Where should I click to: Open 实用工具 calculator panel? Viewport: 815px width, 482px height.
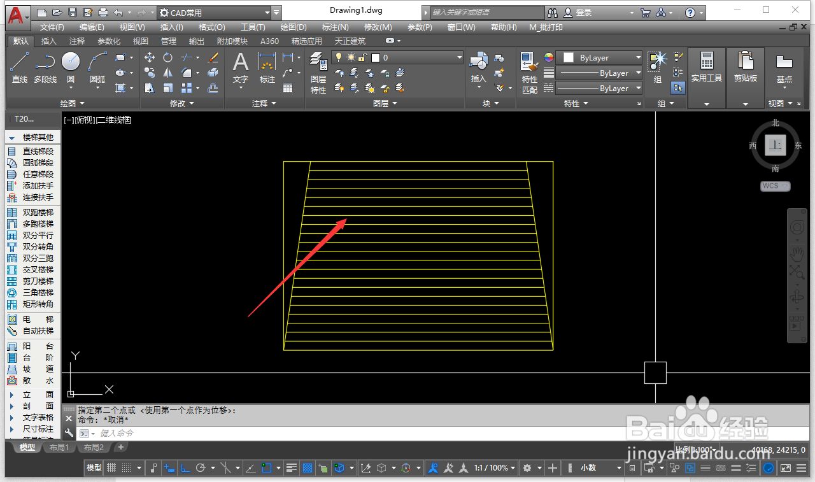[x=707, y=67]
